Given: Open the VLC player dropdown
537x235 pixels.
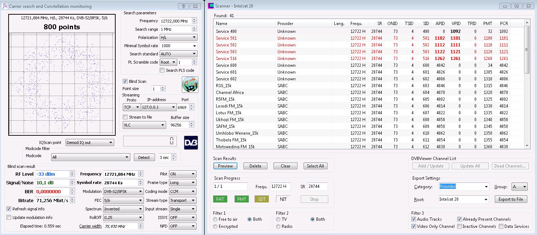Looking at the screenshot, I should tap(144, 125).
